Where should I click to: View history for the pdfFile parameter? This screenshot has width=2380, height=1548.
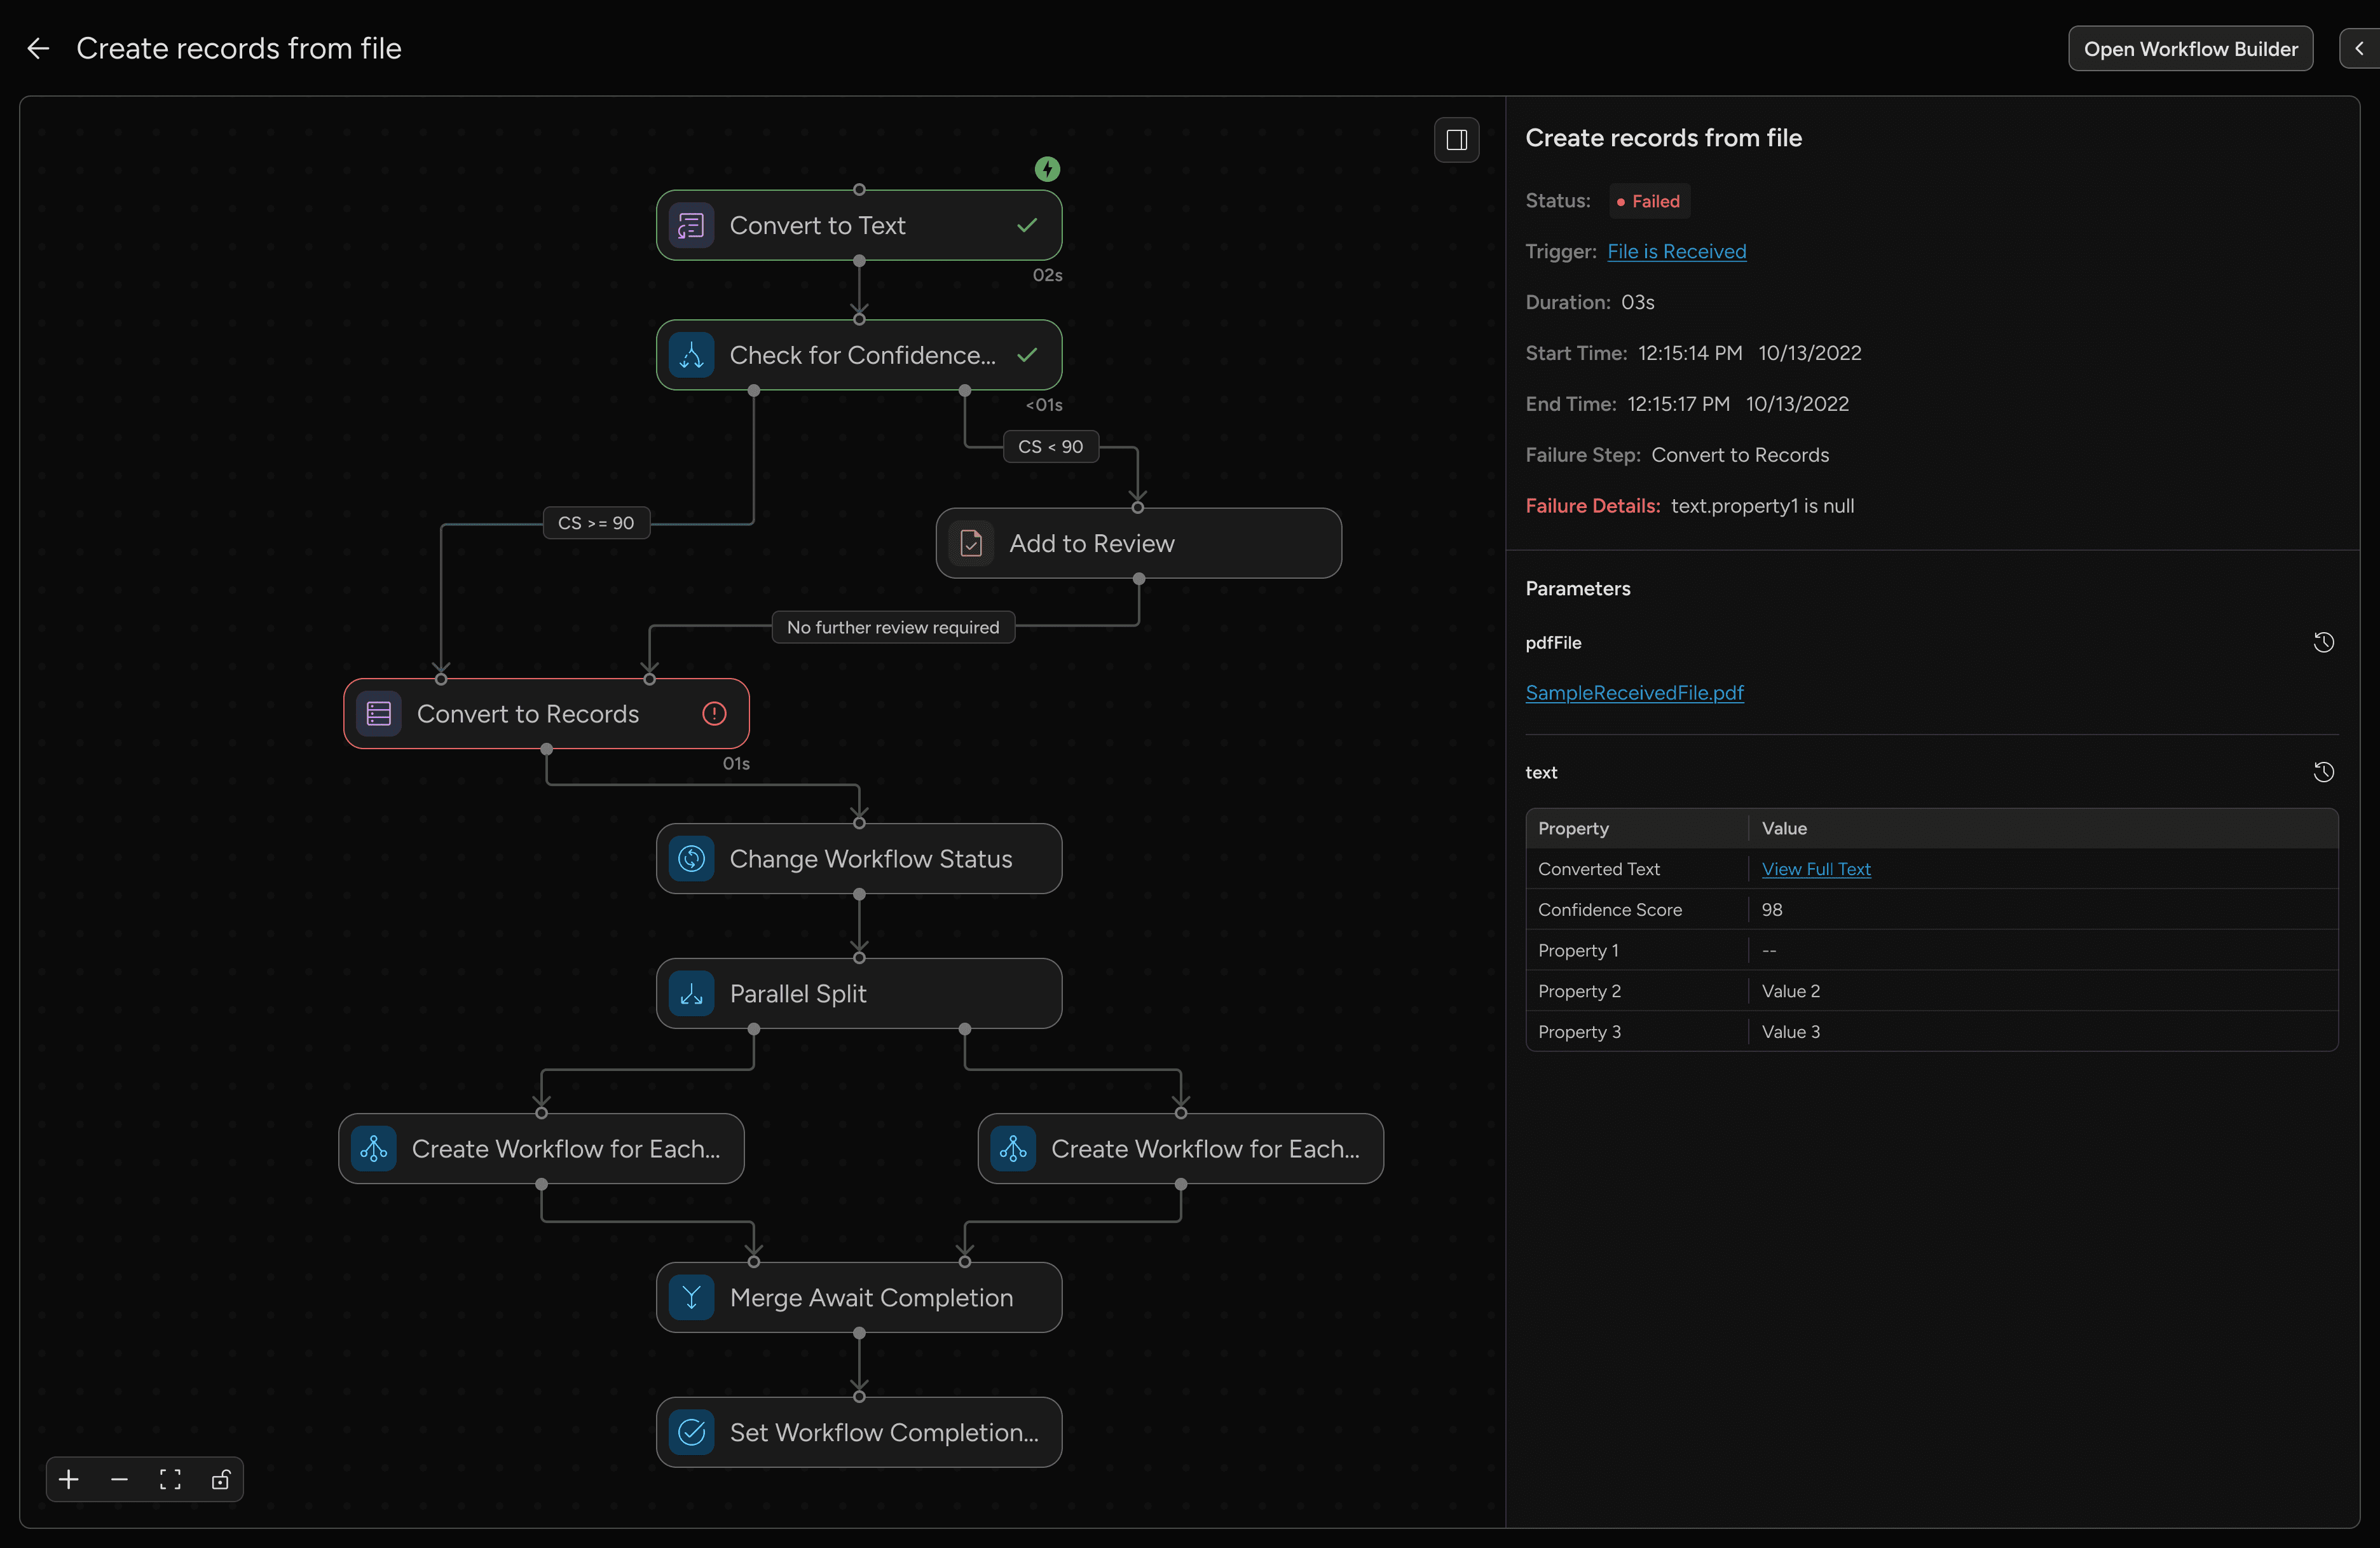point(2325,642)
